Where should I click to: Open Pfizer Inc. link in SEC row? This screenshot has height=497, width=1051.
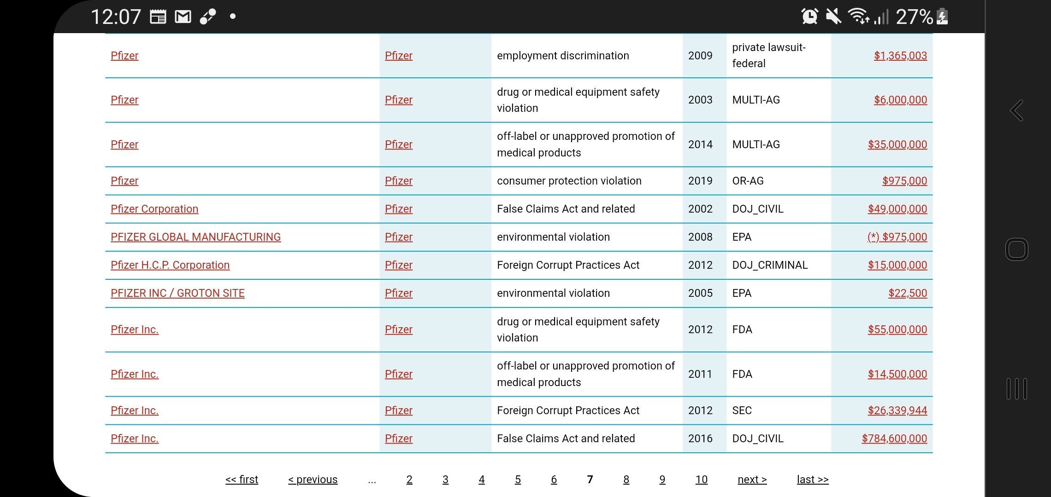(135, 410)
